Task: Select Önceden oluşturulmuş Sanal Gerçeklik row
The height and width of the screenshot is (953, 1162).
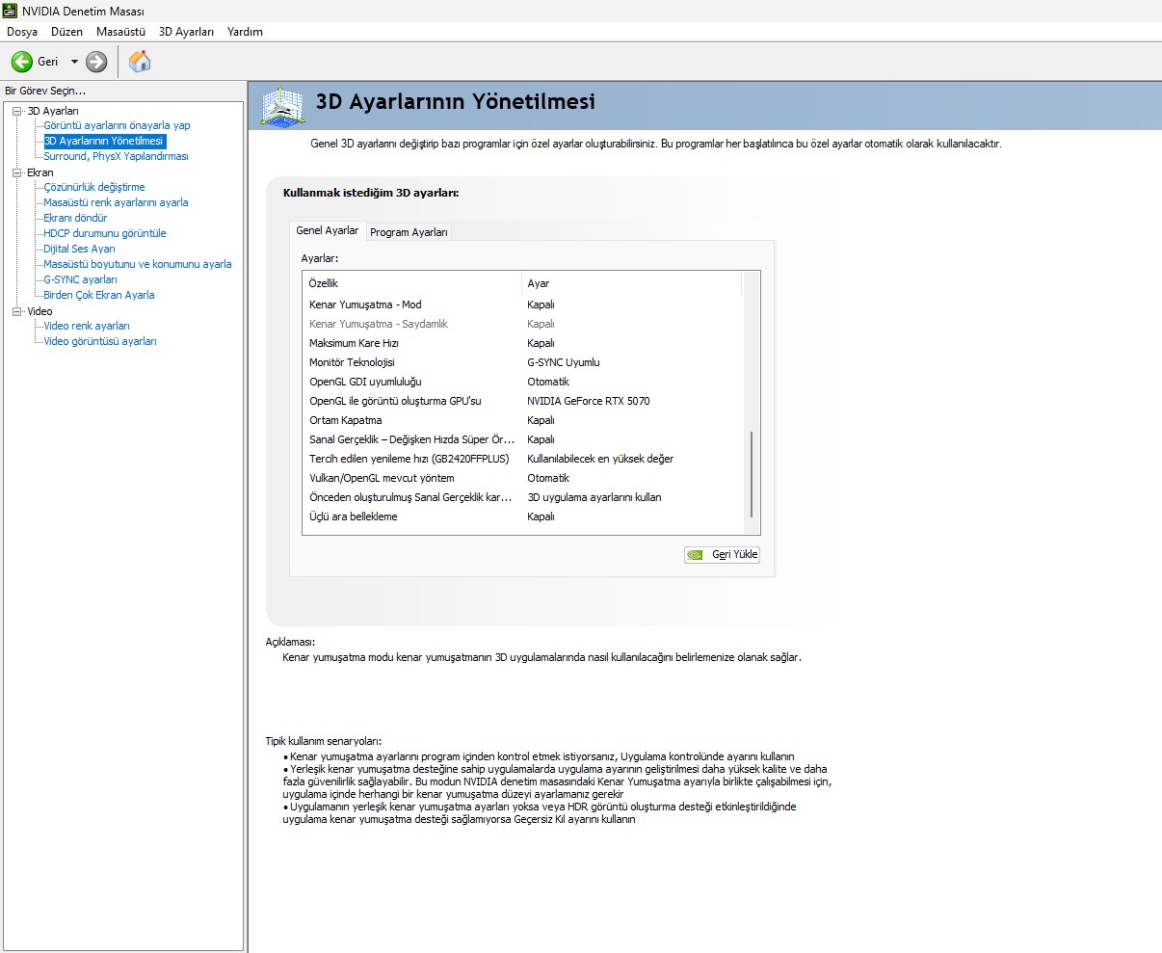Action: pyautogui.click(x=523, y=497)
